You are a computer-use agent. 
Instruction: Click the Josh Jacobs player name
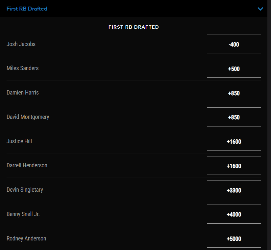click(x=21, y=44)
